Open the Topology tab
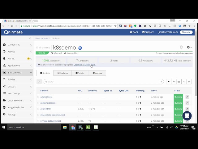 (97, 73)
